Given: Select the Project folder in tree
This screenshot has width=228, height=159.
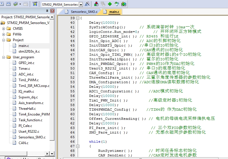Looking at the screenshot, I should 18,40.
